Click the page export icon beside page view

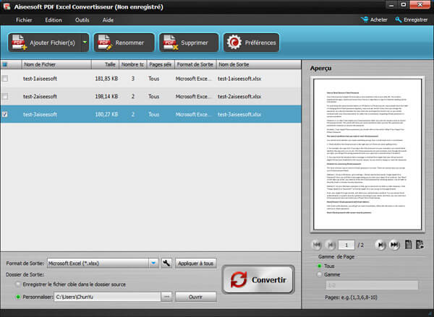click(x=420, y=245)
